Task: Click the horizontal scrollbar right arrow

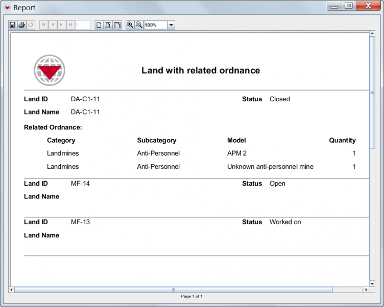Action: point(365,290)
